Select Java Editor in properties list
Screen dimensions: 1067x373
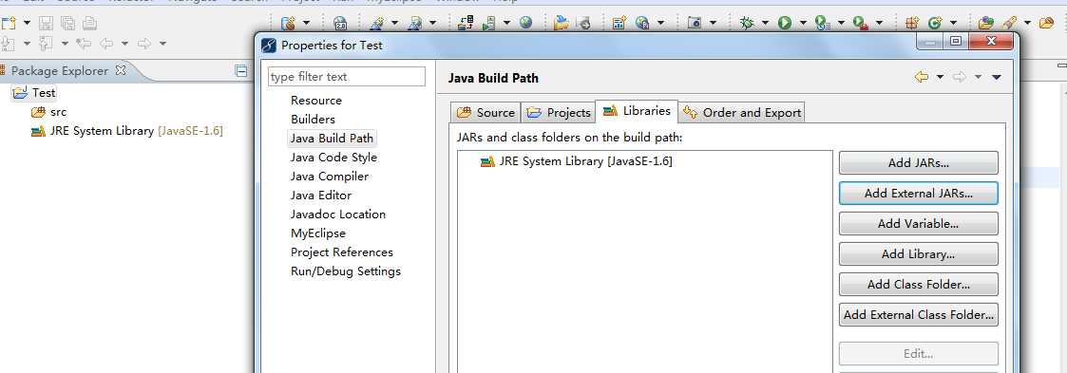click(320, 195)
